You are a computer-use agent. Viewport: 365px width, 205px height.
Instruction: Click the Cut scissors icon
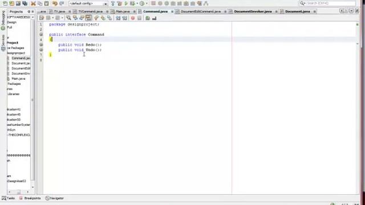33,3
